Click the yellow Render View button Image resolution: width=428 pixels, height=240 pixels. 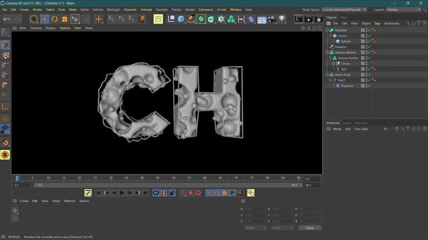[158, 19]
